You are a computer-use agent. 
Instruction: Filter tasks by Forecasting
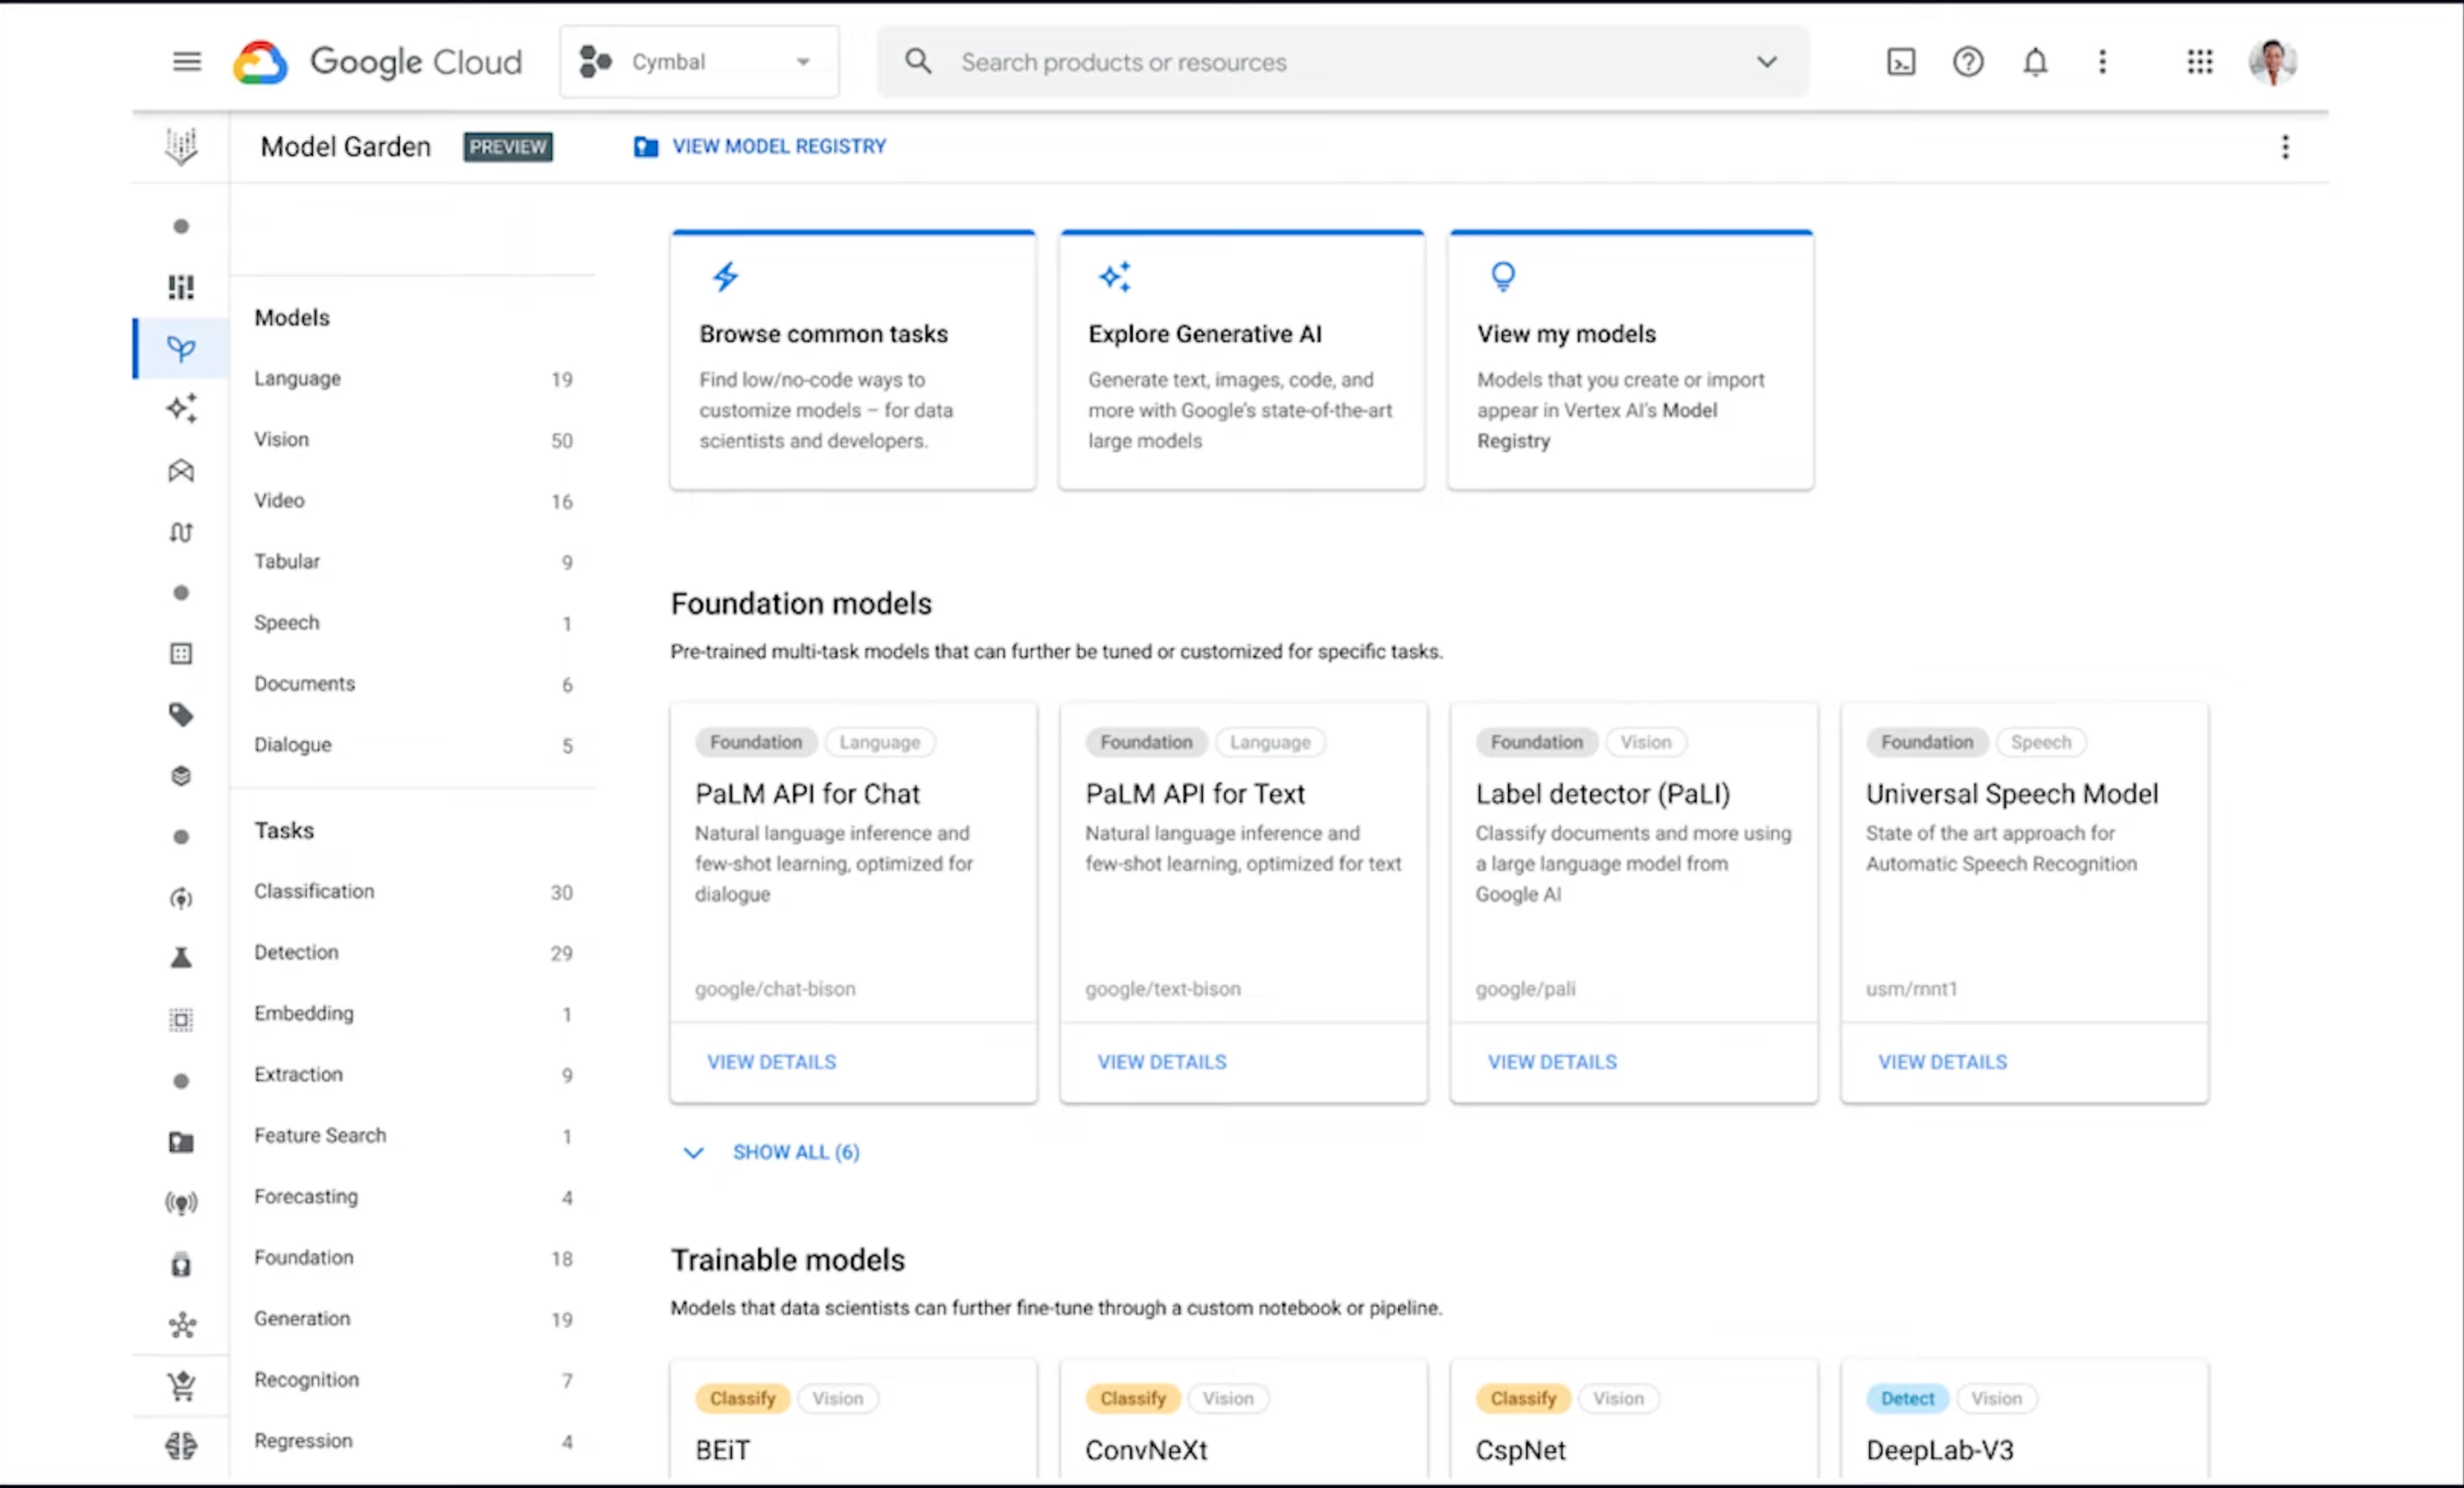coord(413,1196)
